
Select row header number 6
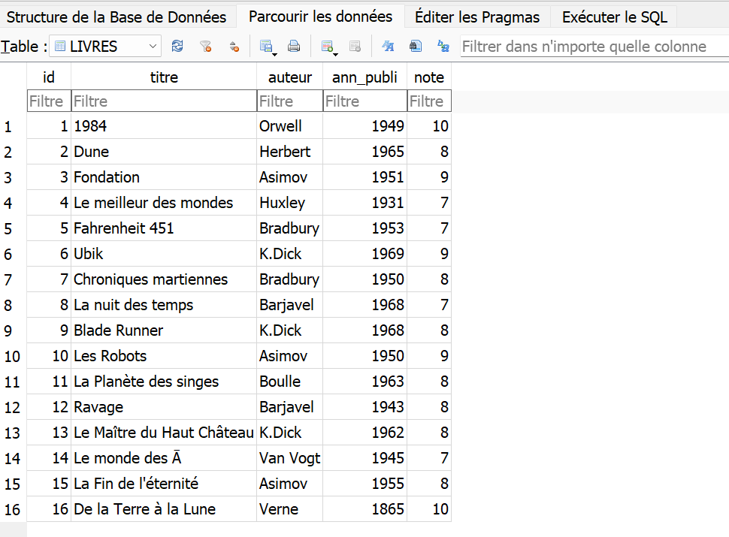point(8,255)
